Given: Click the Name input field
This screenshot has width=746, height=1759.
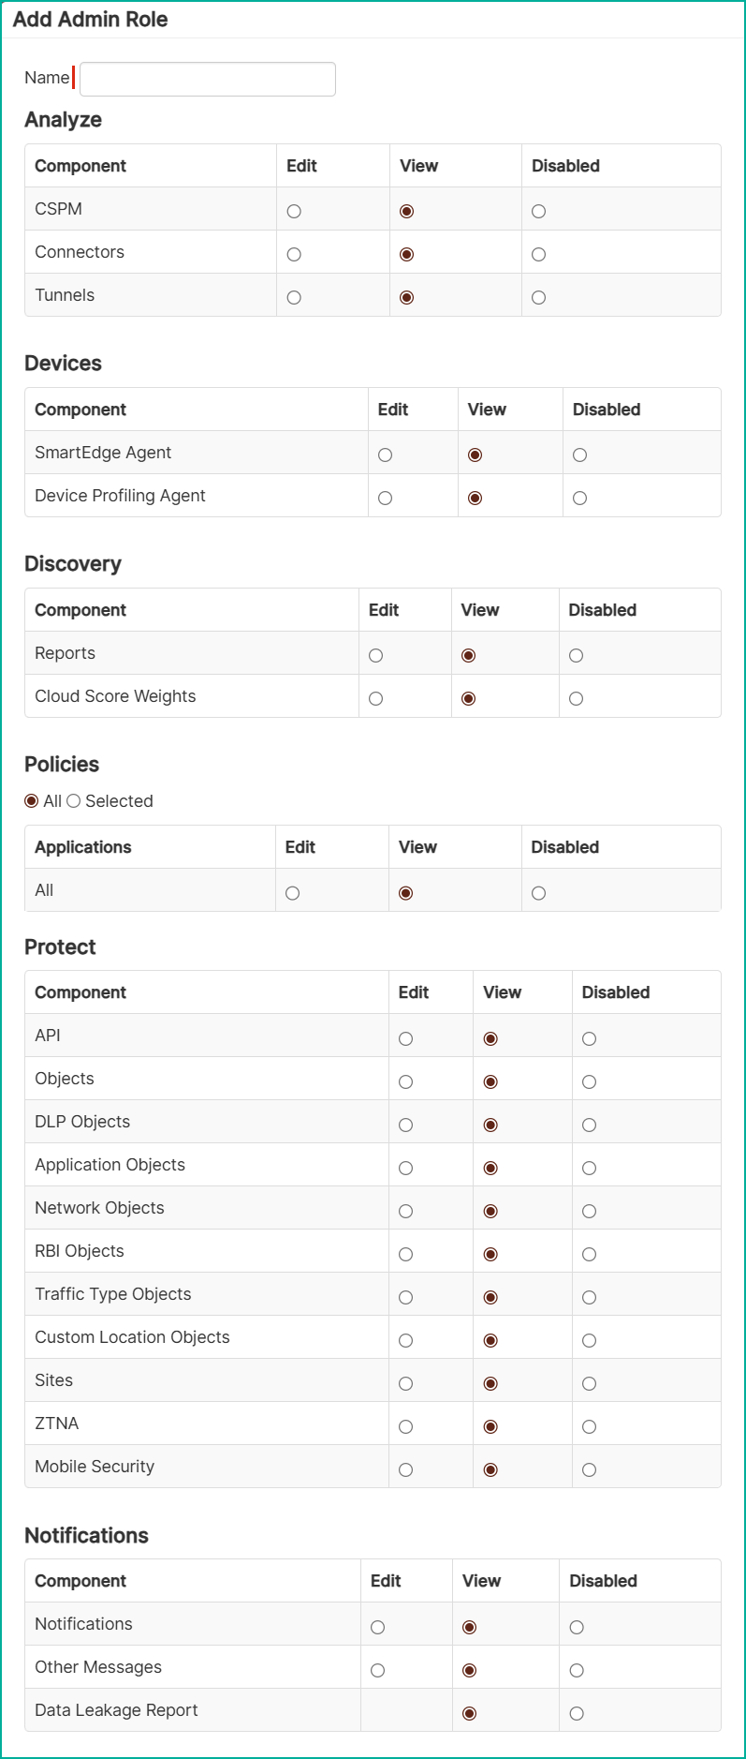Looking at the screenshot, I should [x=208, y=79].
